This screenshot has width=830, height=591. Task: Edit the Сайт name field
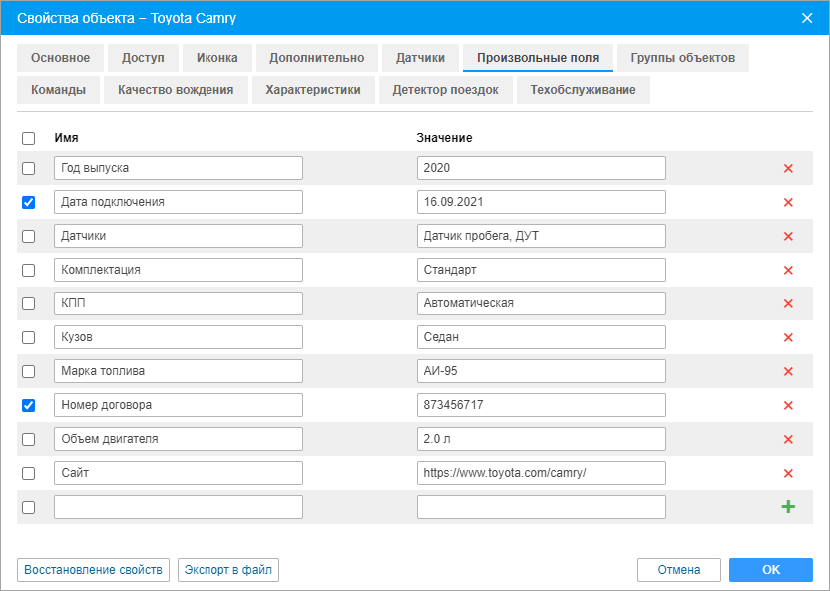(x=179, y=473)
